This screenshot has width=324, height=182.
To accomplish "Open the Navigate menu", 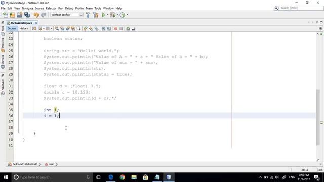I will click(x=28, y=8).
